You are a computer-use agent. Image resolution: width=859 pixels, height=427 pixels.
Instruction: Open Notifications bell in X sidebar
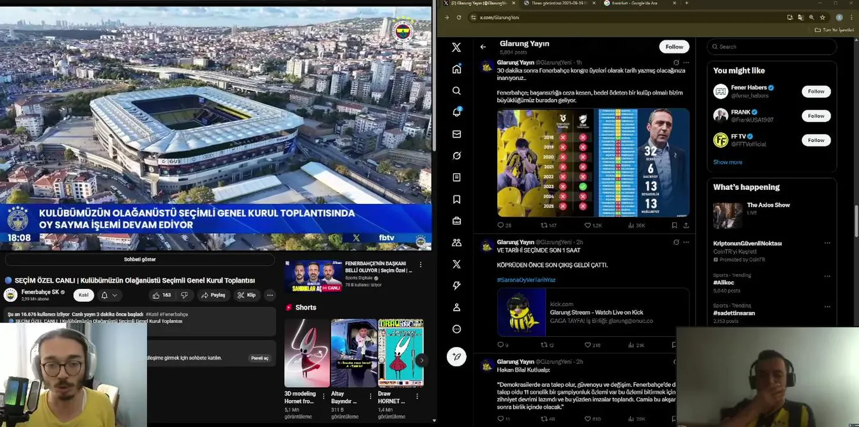coord(456,112)
